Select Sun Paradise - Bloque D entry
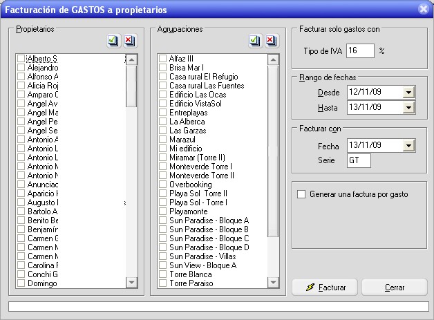434x320 pixels. [x=209, y=247]
